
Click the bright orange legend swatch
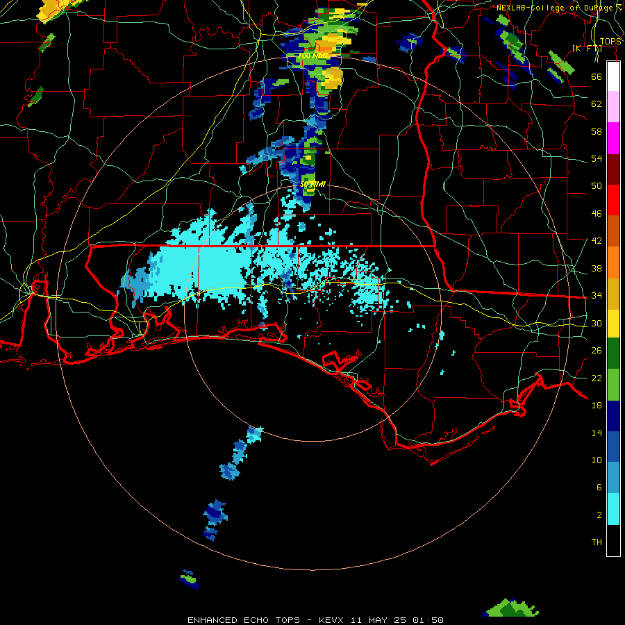(613, 262)
